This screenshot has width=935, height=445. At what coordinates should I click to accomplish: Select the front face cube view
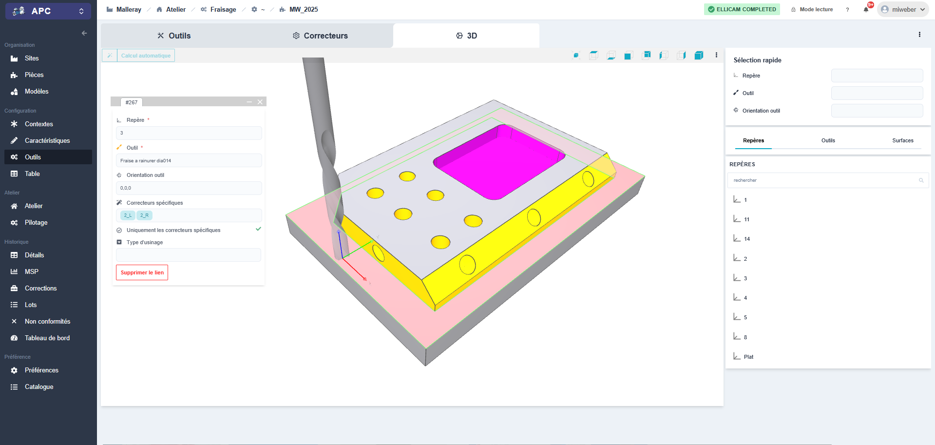tap(629, 56)
